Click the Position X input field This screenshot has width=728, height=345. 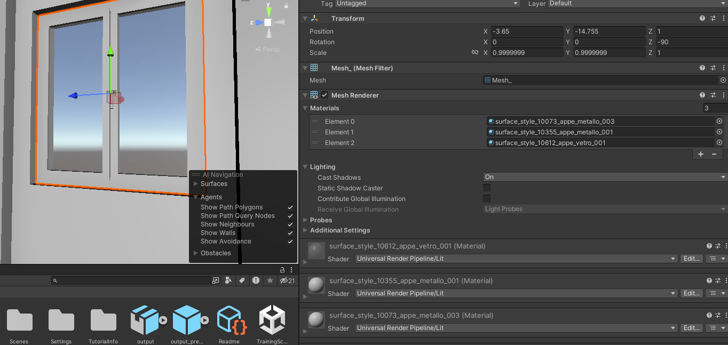526,31
